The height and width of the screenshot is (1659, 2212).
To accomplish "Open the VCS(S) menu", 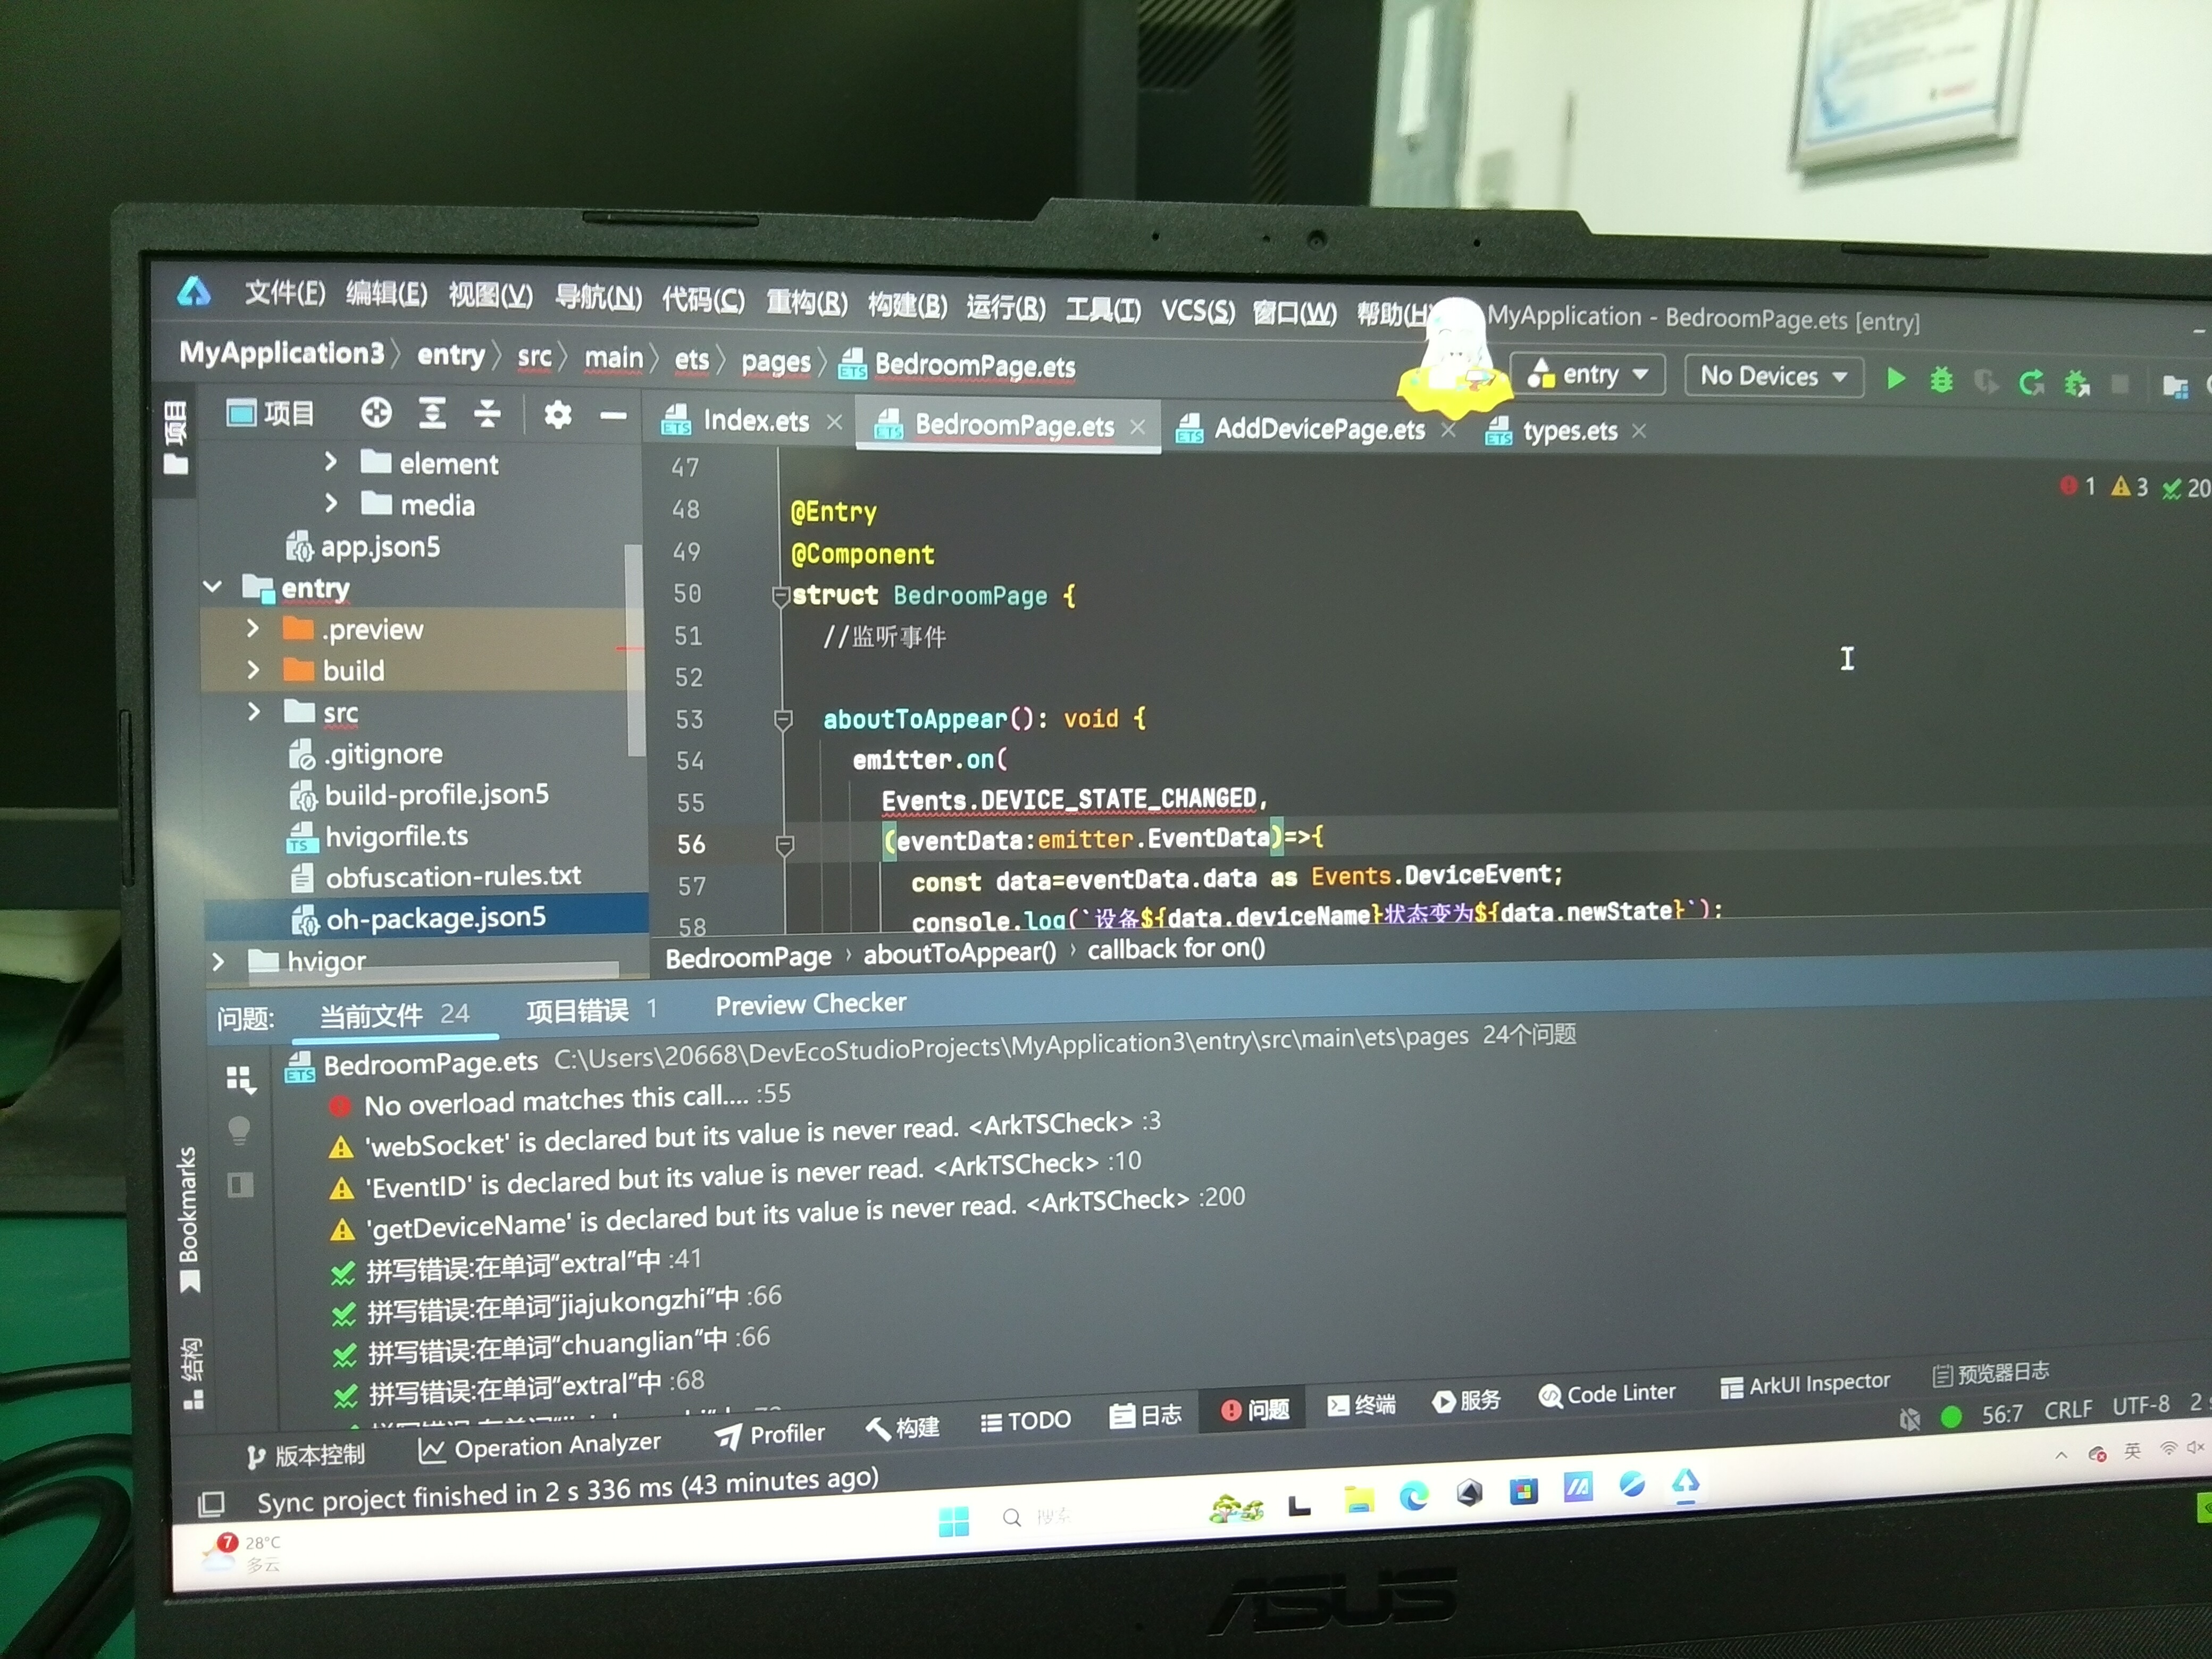I will 1197,311.
